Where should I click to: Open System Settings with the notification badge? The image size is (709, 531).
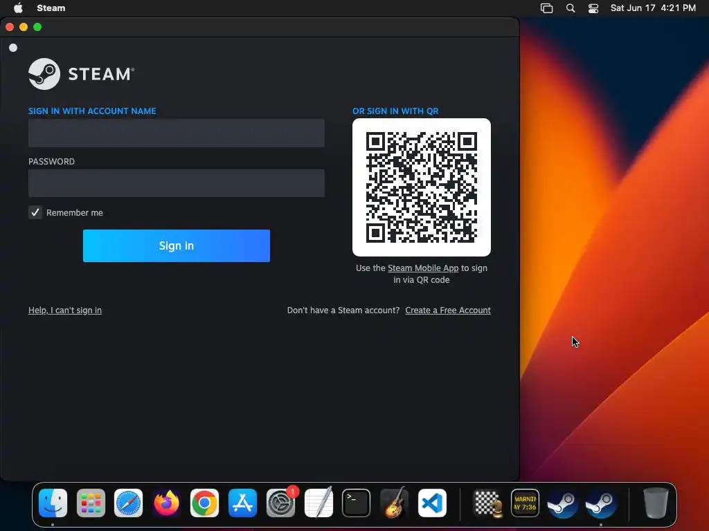[x=281, y=503]
